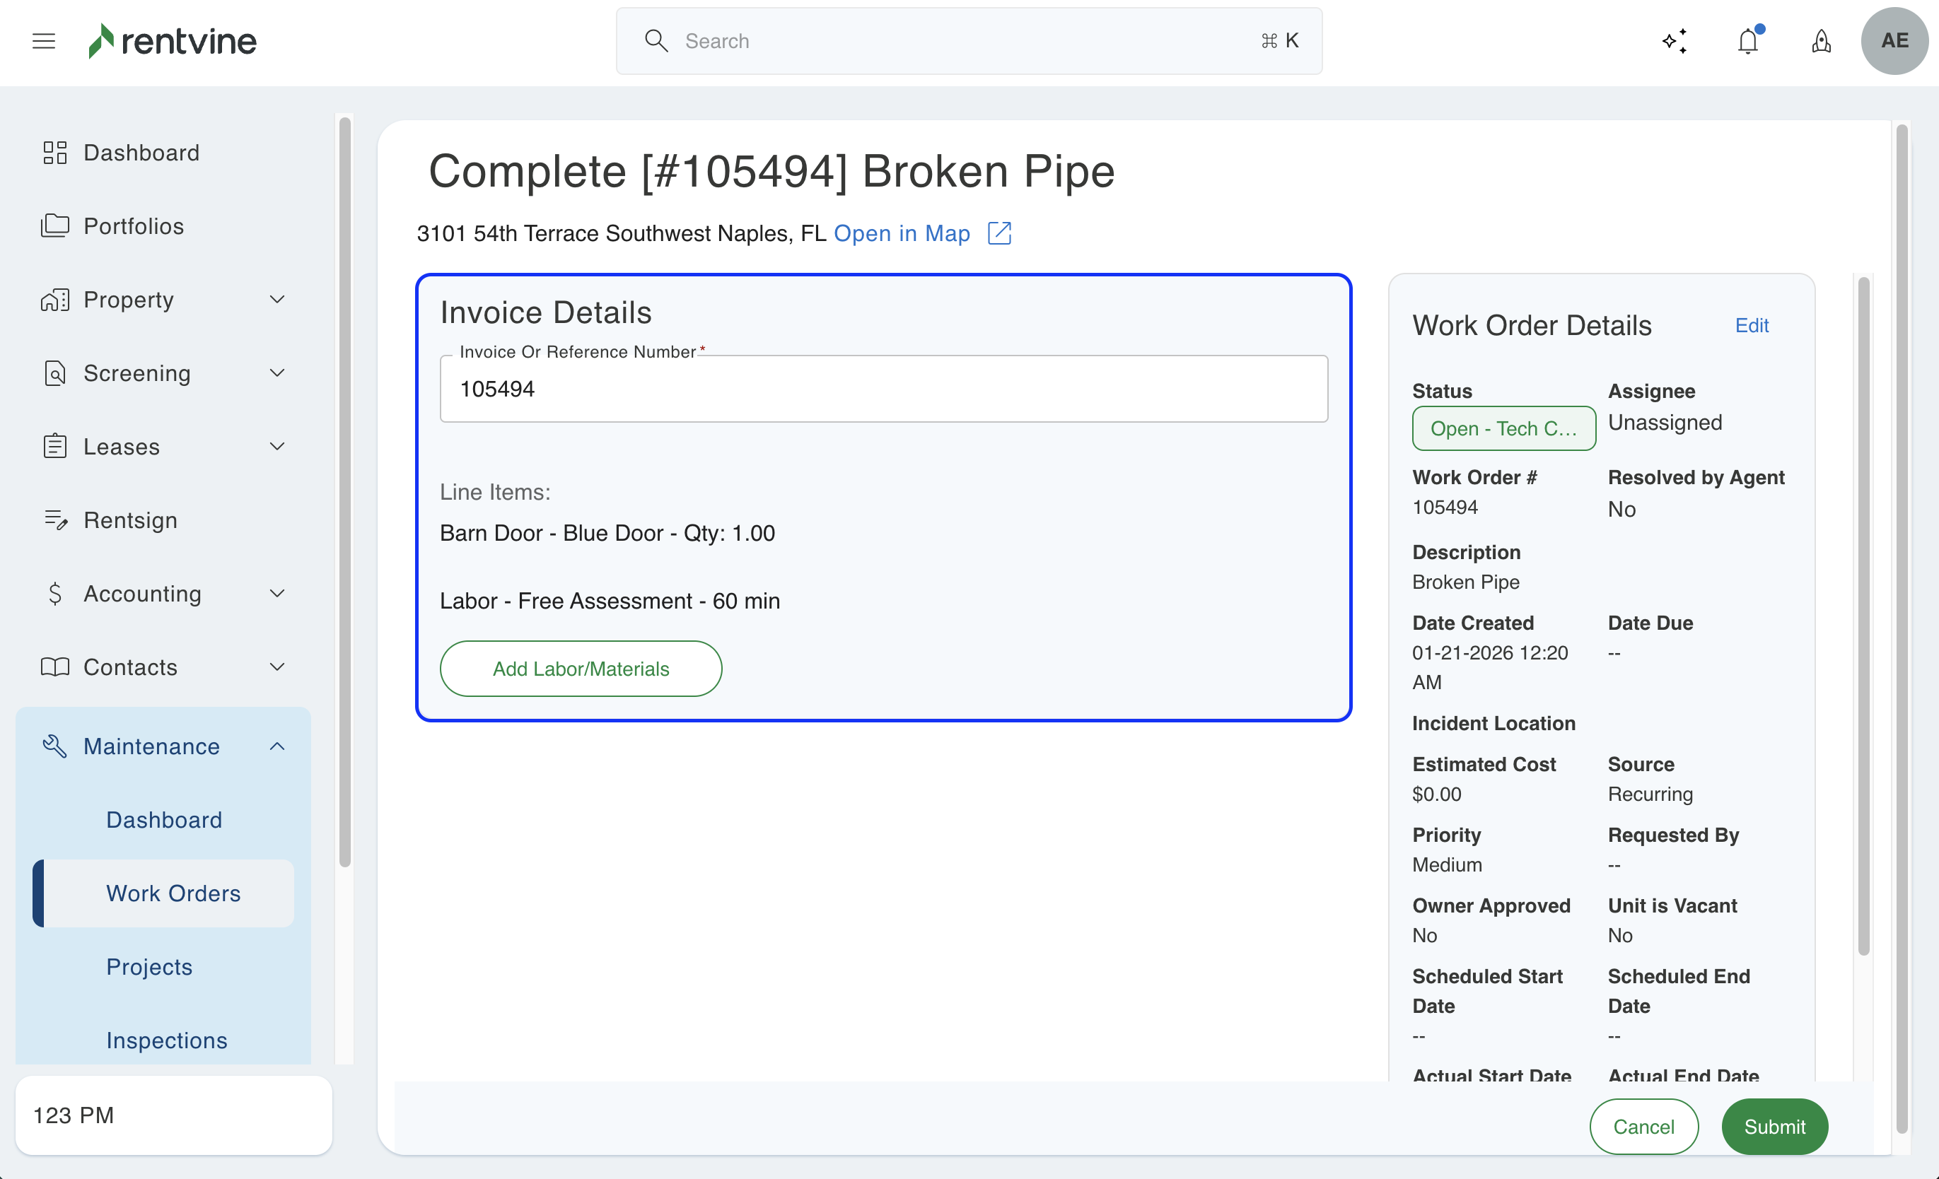Screen dimensions: 1939x1179
Task: Open Projects under Maintenance
Action: tap(149, 967)
